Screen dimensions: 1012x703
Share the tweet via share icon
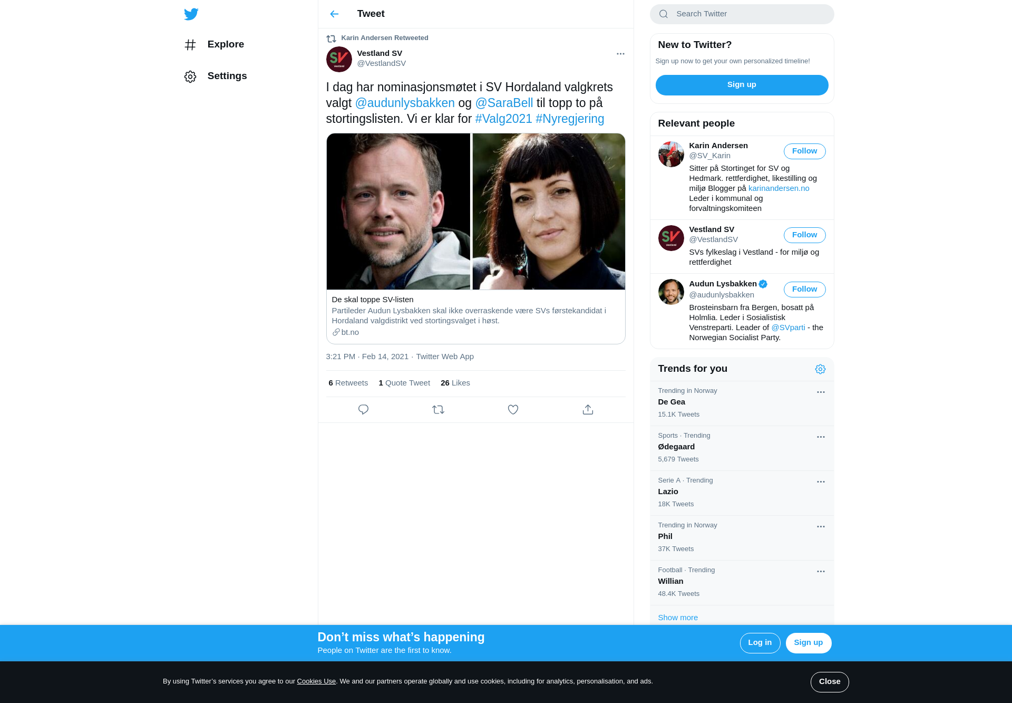pos(588,410)
